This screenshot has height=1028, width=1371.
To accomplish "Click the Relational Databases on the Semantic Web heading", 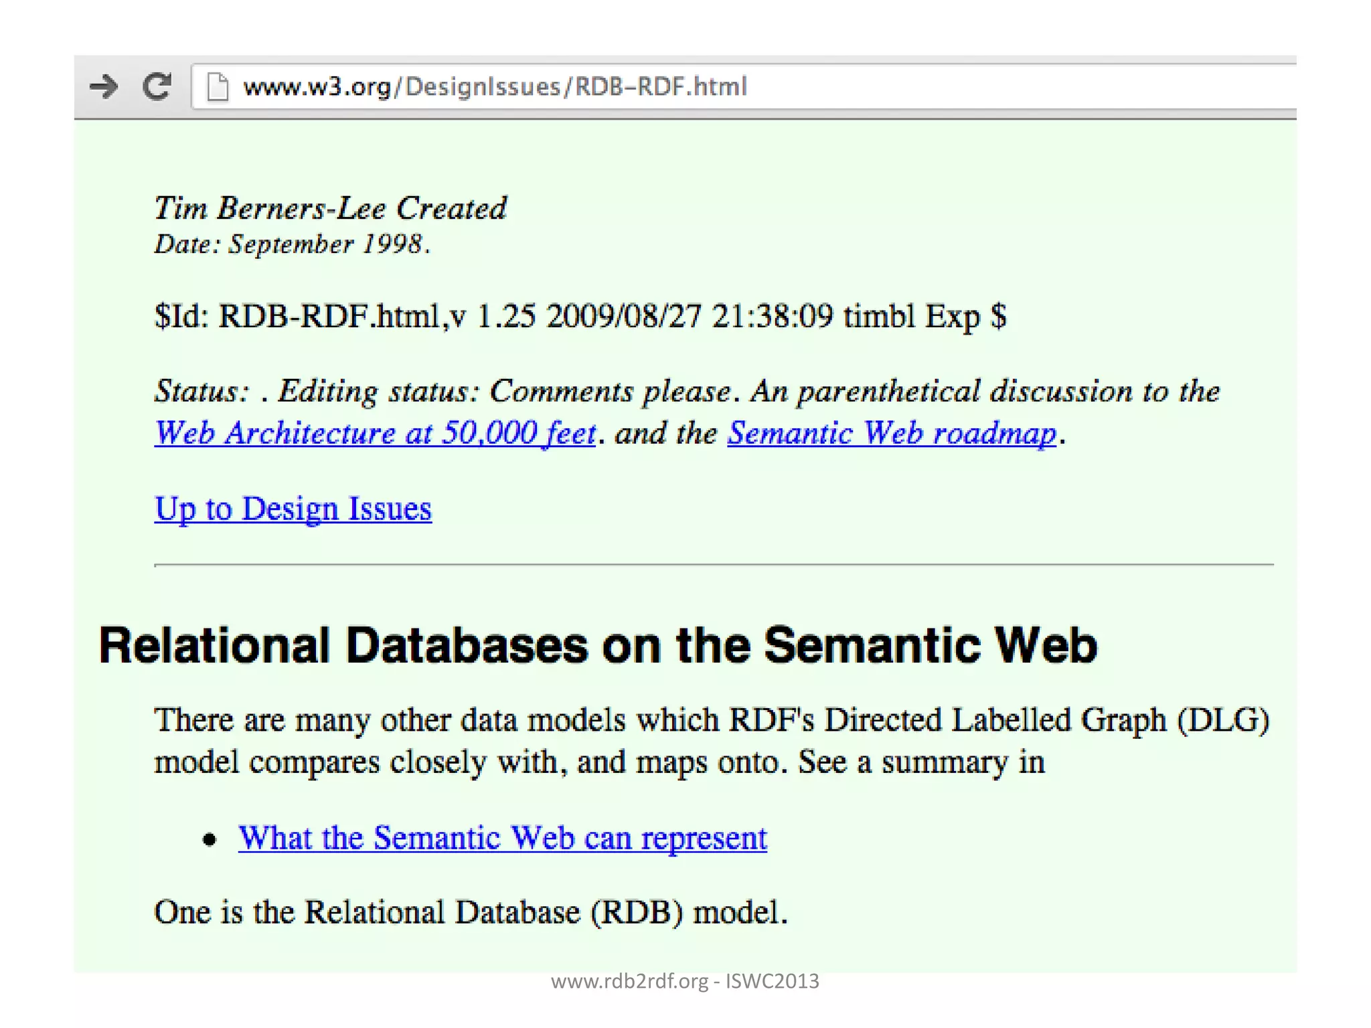I will pos(598,645).
